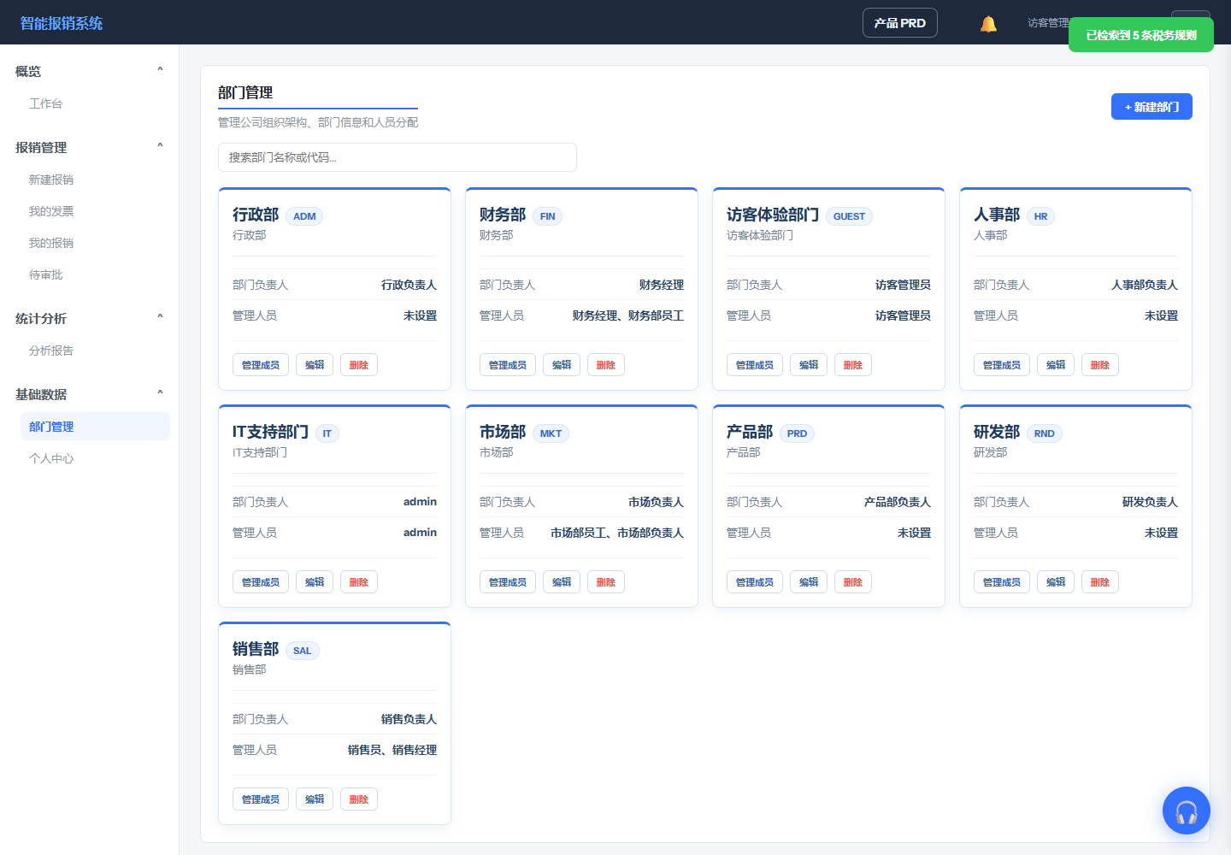1231x855 pixels.
Task: Focus the department search input field
Action: coord(398,157)
